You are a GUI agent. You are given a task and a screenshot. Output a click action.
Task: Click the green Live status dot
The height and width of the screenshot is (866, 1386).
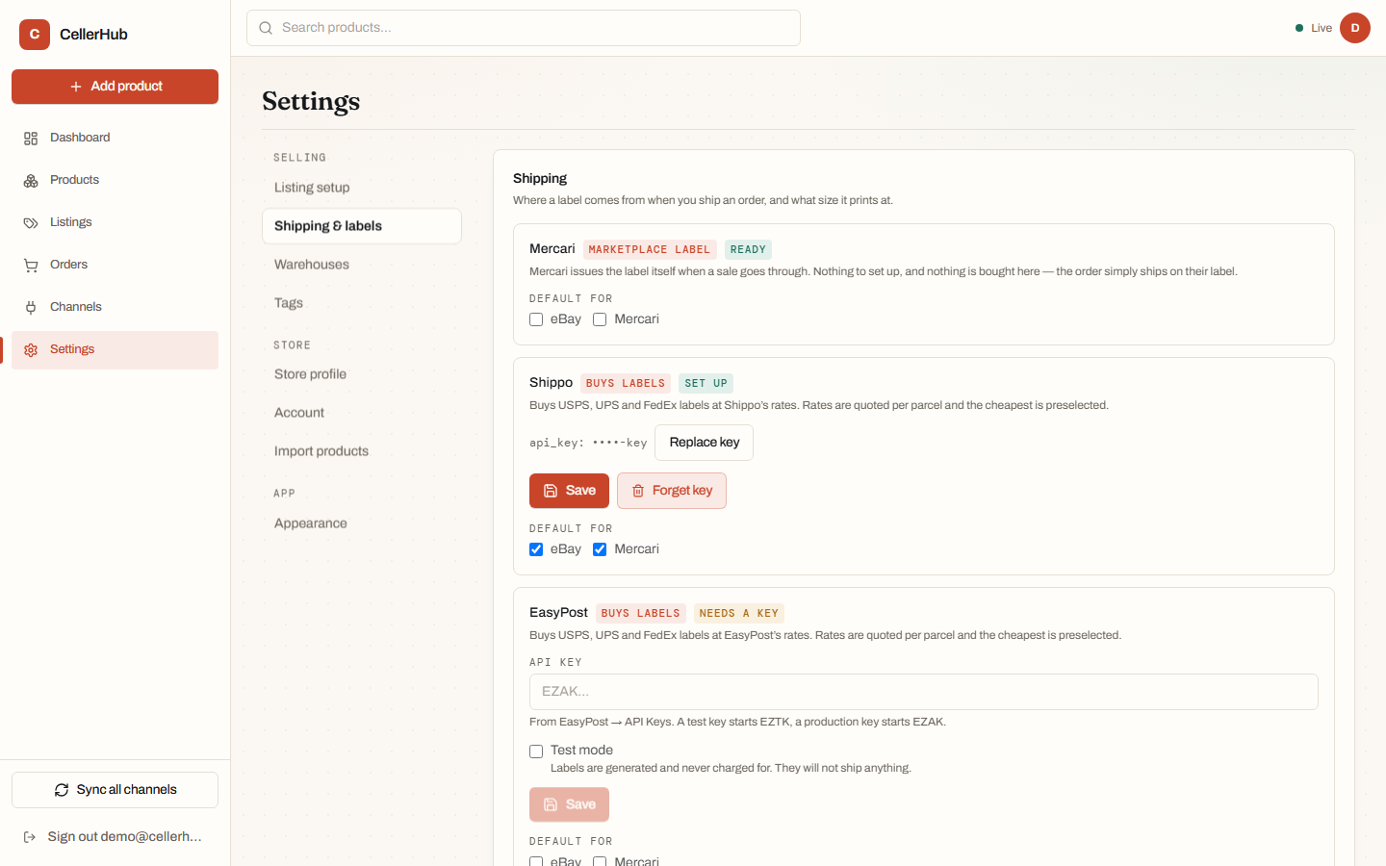[1299, 28]
